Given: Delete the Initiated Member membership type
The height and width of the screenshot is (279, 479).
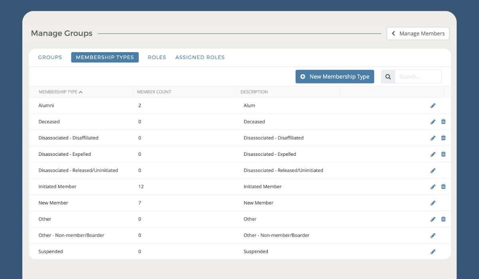Looking at the screenshot, I should click(443, 187).
